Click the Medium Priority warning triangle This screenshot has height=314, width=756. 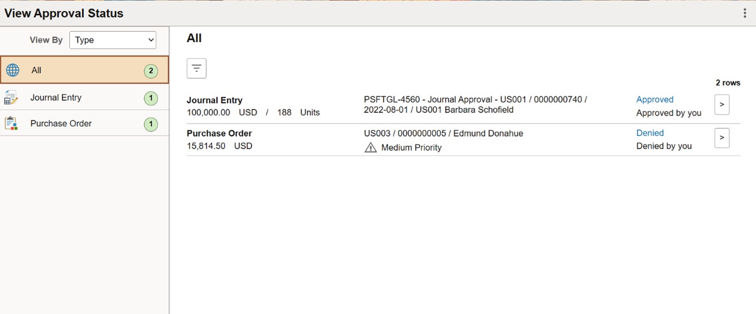[x=371, y=148]
